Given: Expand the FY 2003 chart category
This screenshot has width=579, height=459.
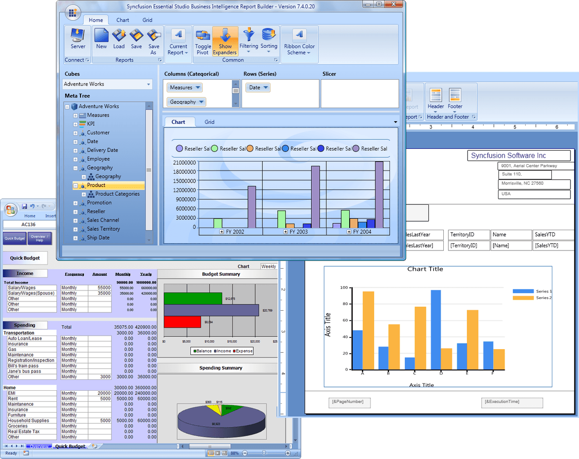Looking at the screenshot, I should coord(285,232).
